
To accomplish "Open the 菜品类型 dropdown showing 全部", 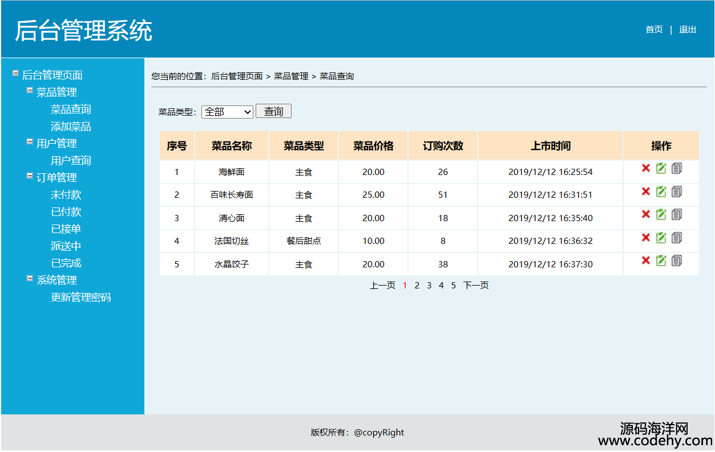I will (227, 112).
